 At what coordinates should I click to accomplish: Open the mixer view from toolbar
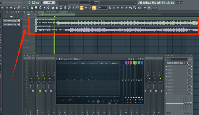(24, 8)
